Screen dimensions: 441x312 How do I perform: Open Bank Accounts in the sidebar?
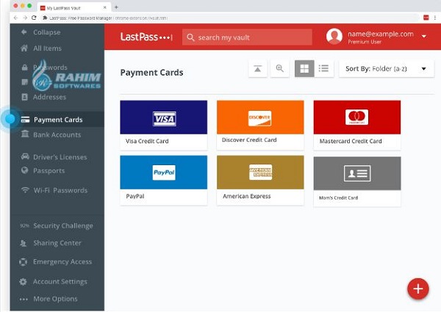(57, 135)
